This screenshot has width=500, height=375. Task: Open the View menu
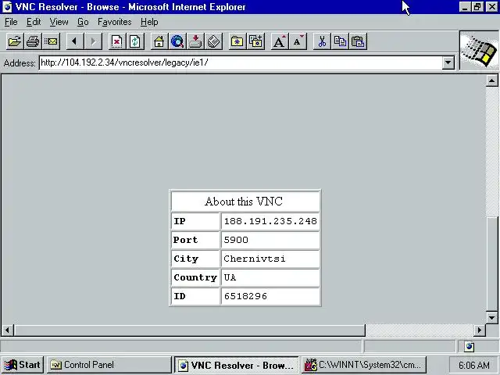click(x=59, y=22)
